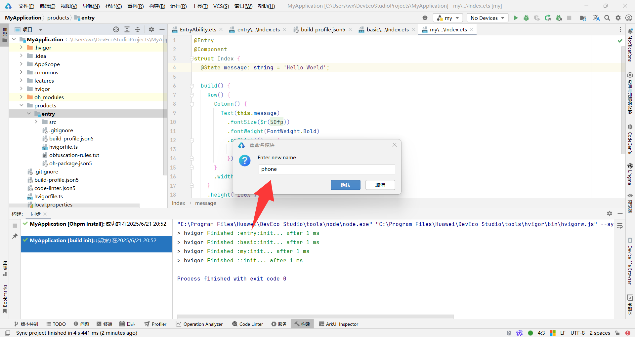Viewport: 635px width, 337px height.
Task: Expand all items in project panel
Action: (x=127, y=29)
